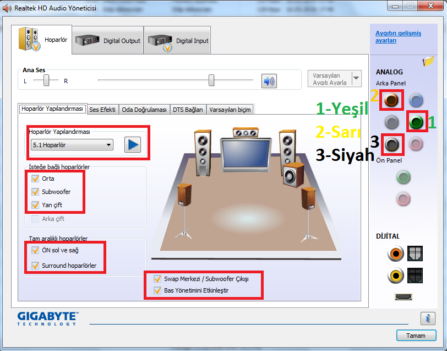Click the lower optical digital connector icon

[415, 276]
